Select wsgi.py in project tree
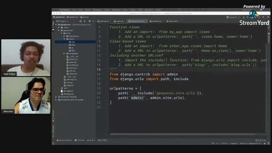Viewport: 272px width, 153px height. (68, 85)
